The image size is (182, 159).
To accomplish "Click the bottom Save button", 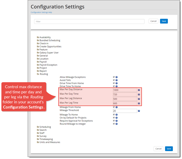I will pyautogui.click(x=169, y=149).
